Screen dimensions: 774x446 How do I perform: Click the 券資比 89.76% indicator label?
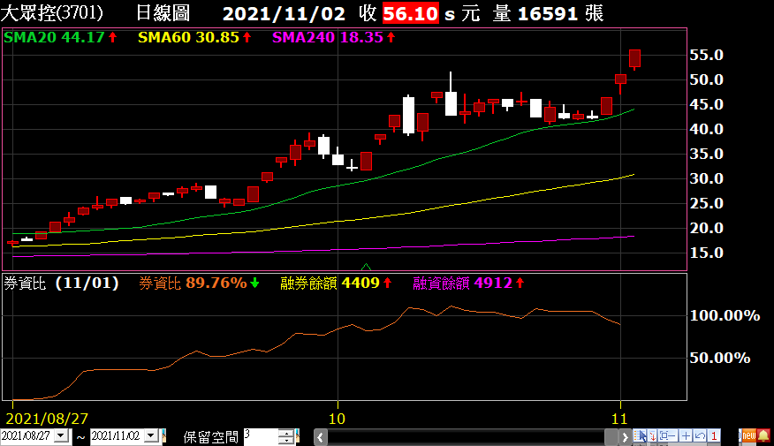(x=193, y=283)
